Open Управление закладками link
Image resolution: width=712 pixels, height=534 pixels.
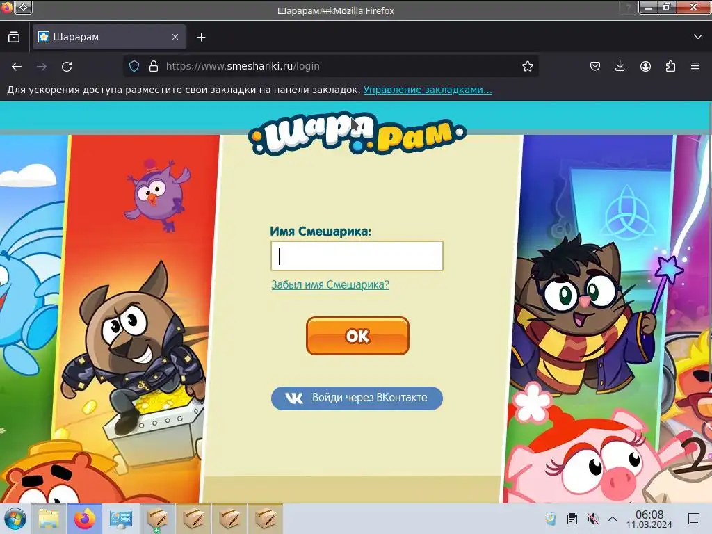[428, 90]
